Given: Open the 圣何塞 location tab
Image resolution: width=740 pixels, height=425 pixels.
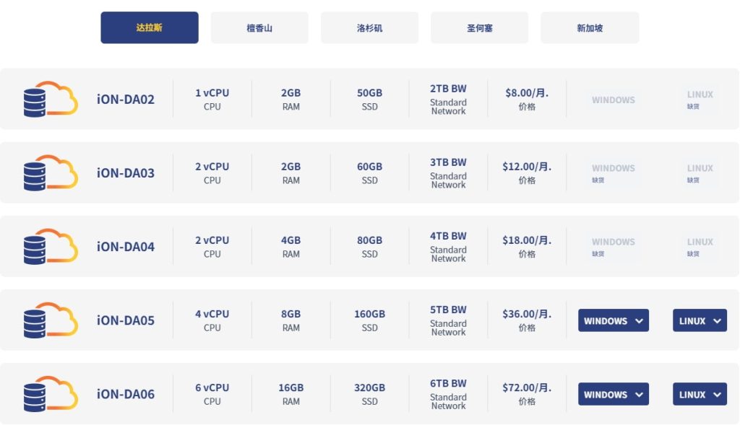Looking at the screenshot, I should 479,28.
